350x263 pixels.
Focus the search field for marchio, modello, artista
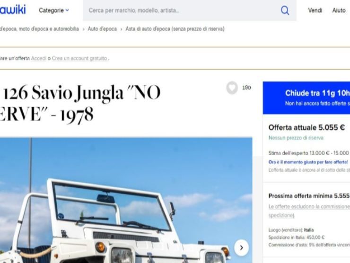coord(182,10)
